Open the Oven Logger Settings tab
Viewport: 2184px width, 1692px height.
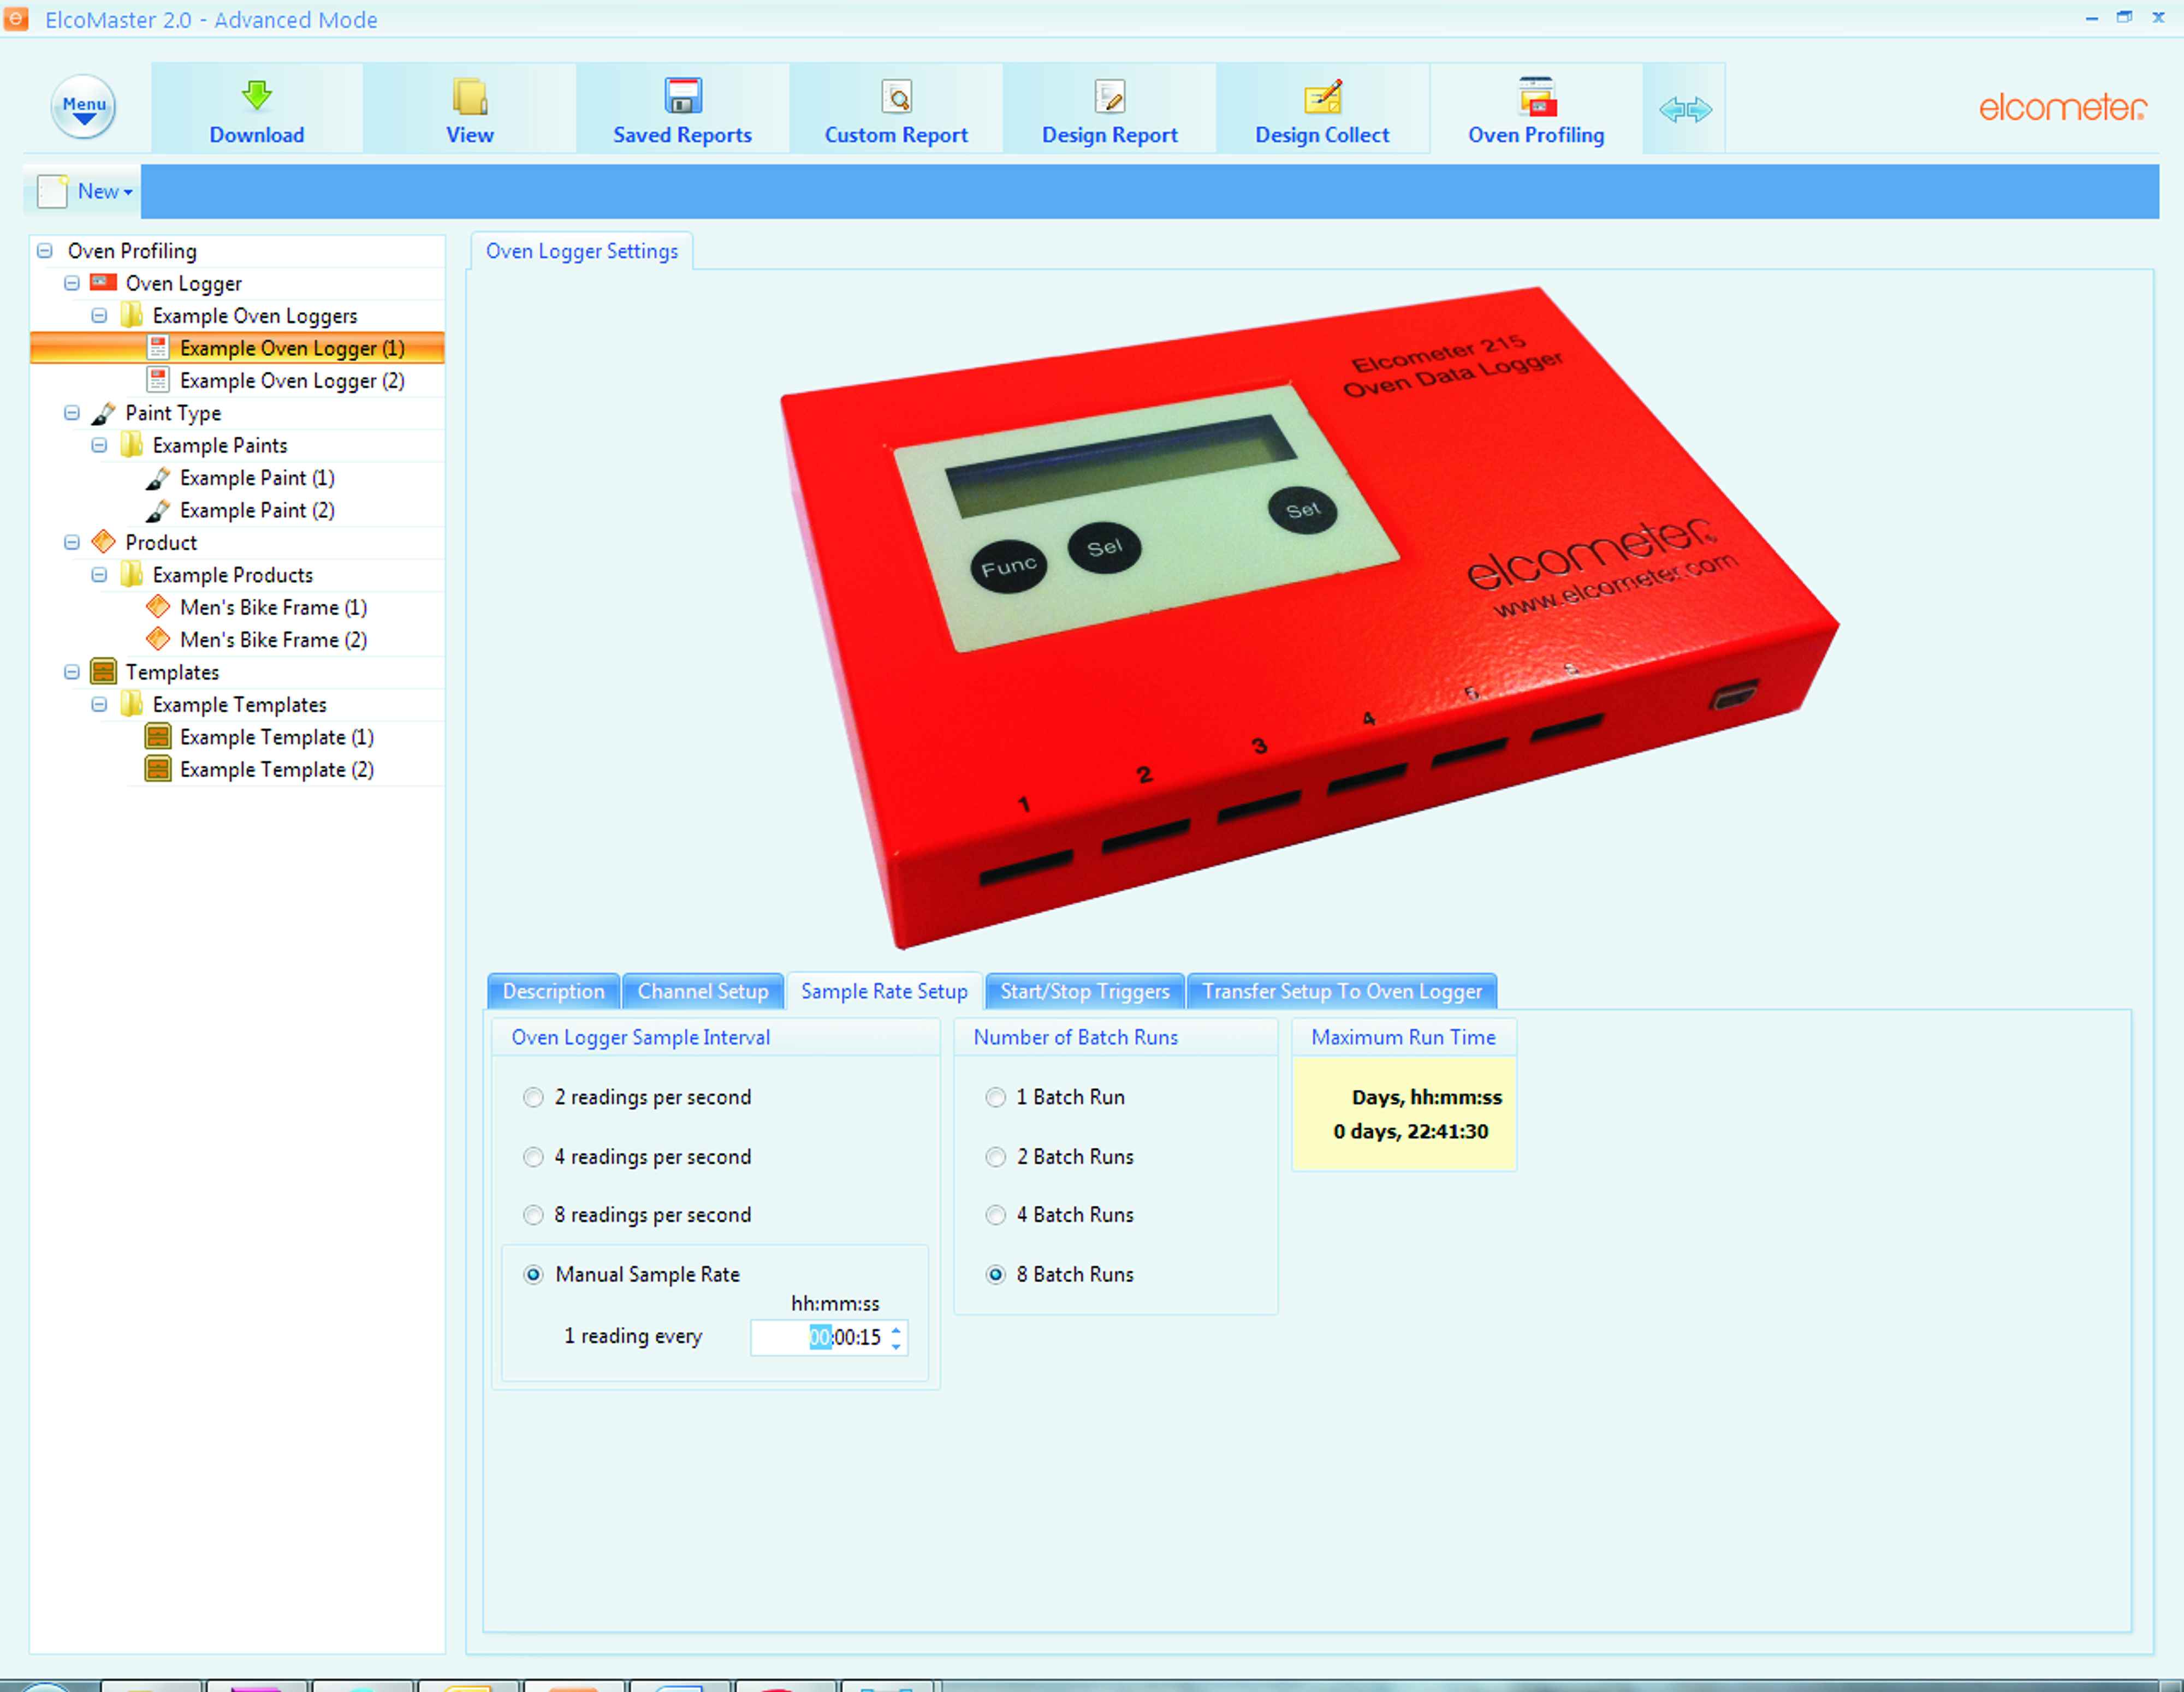click(582, 252)
